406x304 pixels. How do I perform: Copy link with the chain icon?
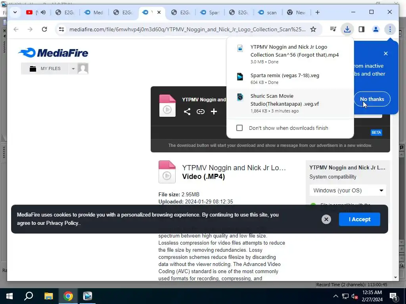point(200,112)
